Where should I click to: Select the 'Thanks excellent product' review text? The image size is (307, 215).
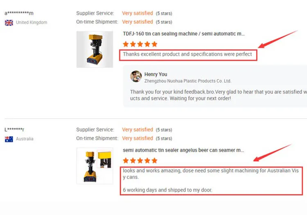(187, 54)
